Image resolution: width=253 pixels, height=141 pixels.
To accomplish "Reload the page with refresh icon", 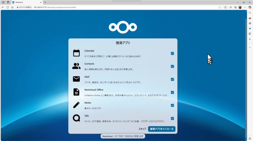I will [x=8, y=7].
